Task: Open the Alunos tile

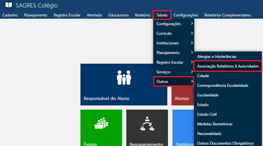Action: pos(183,96)
